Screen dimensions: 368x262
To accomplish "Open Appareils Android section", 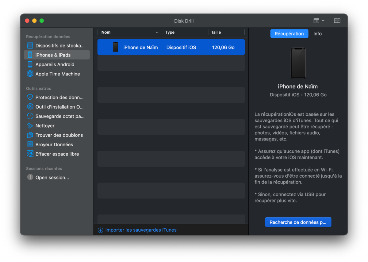I will pos(57,64).
